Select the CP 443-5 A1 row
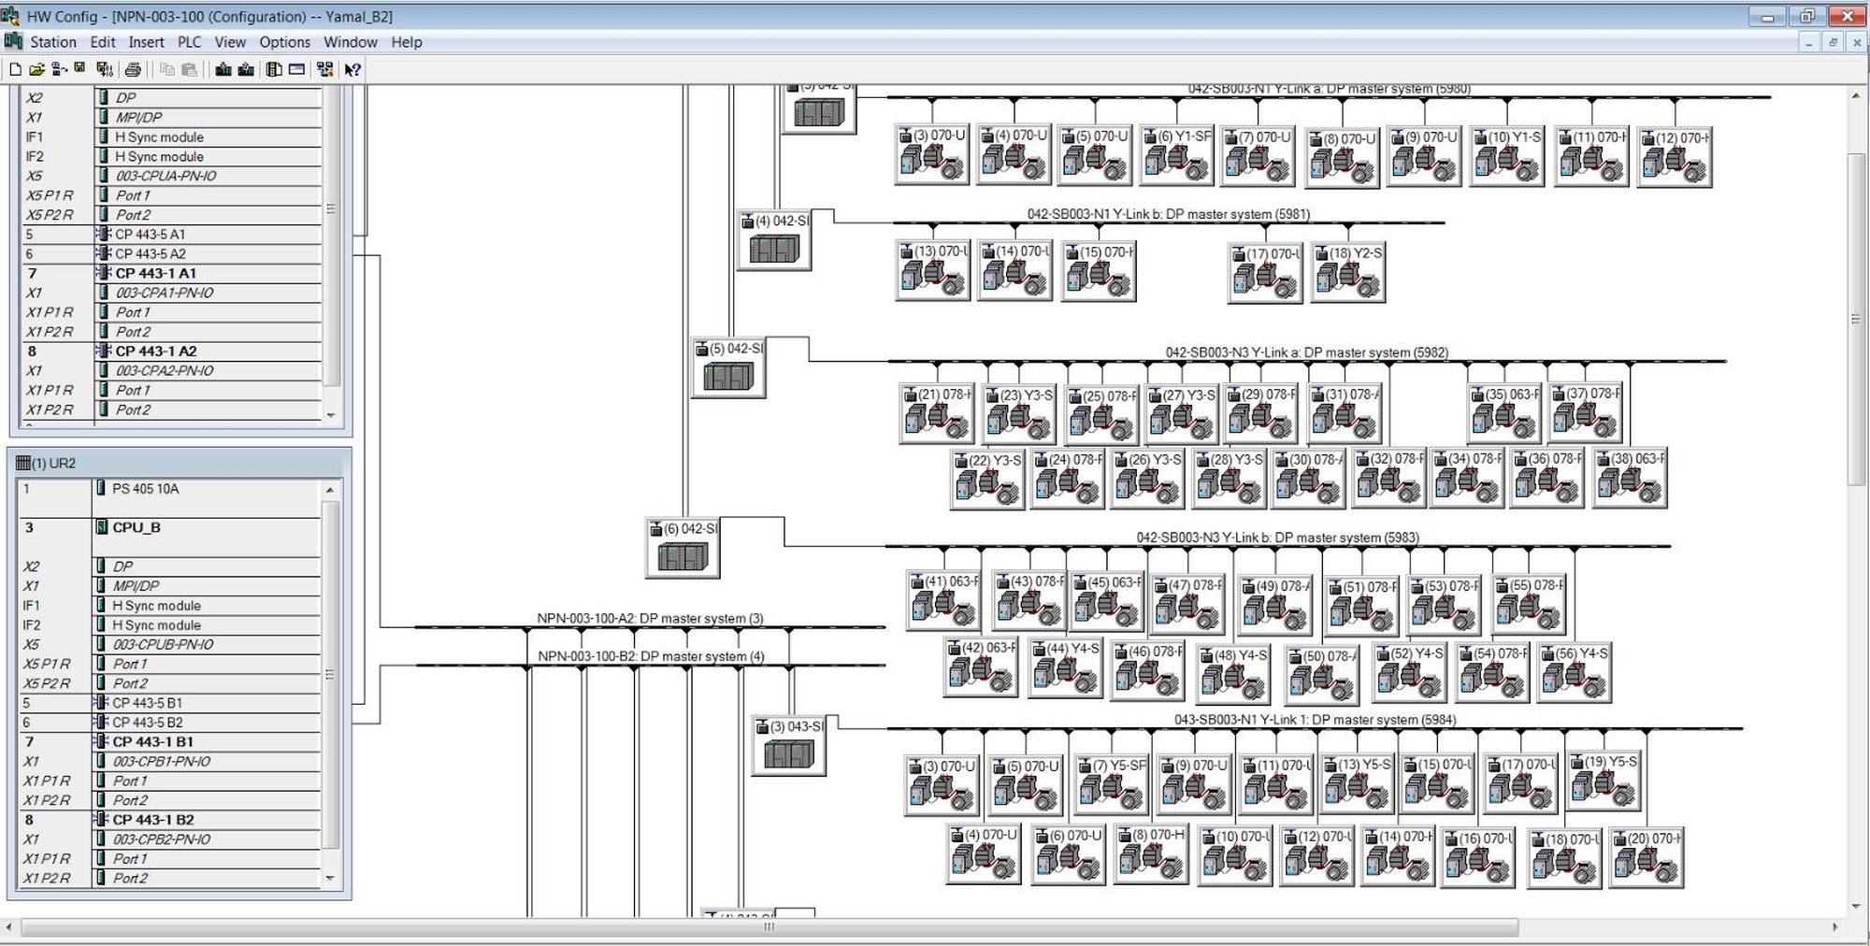 [171, 235]
